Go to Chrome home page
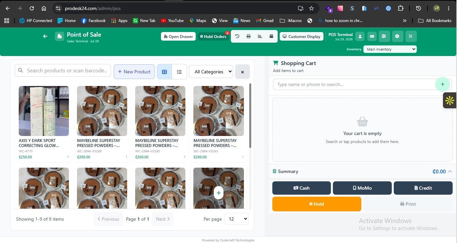 click(44, 8)
